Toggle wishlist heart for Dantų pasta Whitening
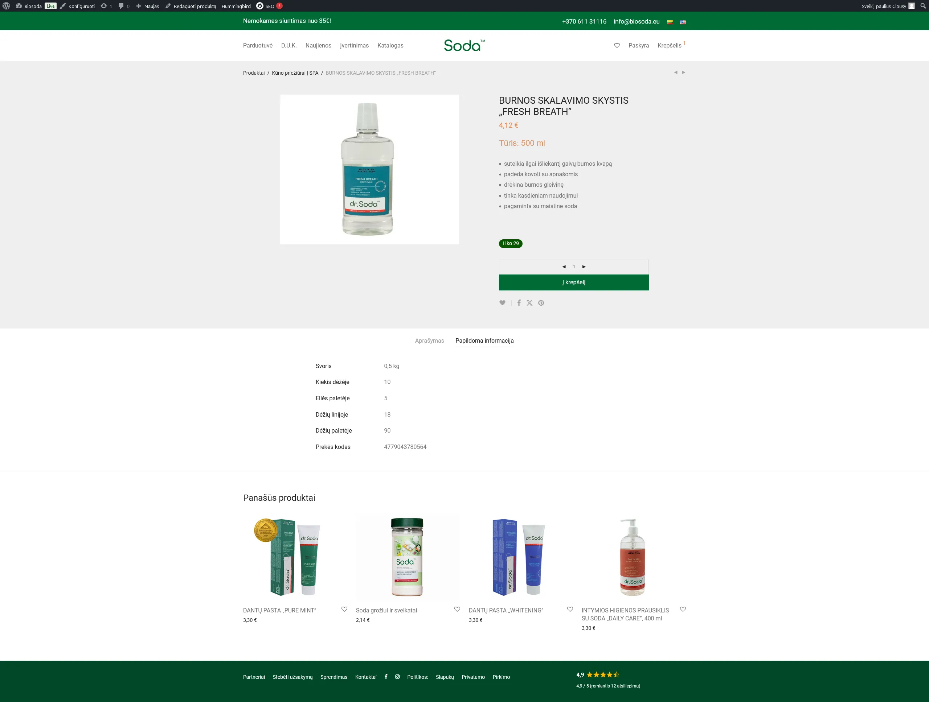 click(x=570, y=609)
